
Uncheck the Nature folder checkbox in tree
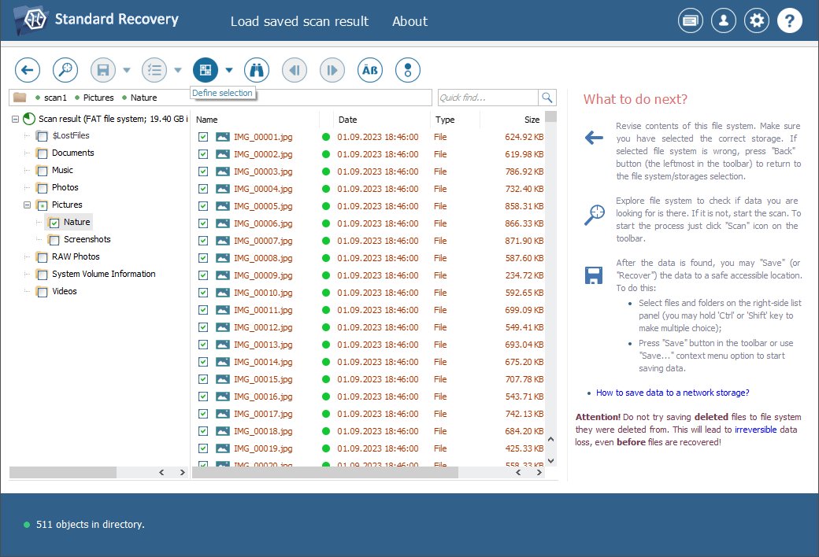(x=54, y=223)
